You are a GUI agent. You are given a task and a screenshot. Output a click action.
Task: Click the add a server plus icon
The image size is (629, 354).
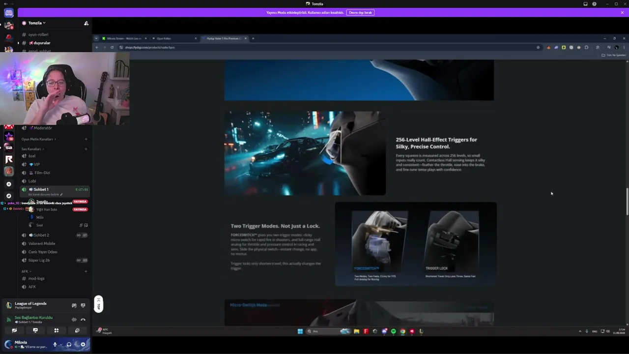9,184
